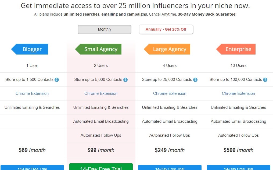This screenshot has height=170, width=273.
Task: Start Blogger 14-Day Free Trial
Action: click(32, 168)
